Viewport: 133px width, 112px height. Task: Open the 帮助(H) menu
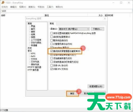[x=59, y=7]
